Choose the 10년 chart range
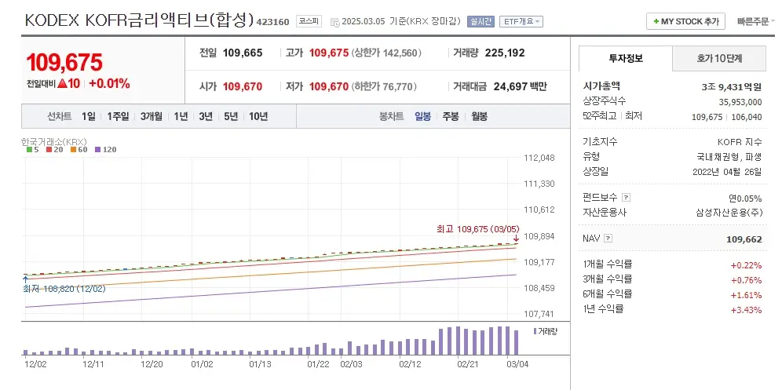Viewport: 782px width, 390px height. coord(258,116)
